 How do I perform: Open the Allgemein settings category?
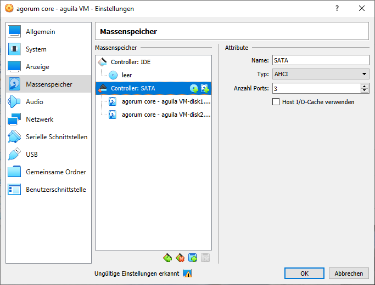pos(48,31)
